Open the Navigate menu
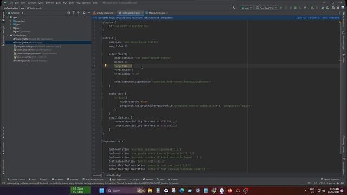Viewport: 347px width, 195px height. tap(32, 3)
